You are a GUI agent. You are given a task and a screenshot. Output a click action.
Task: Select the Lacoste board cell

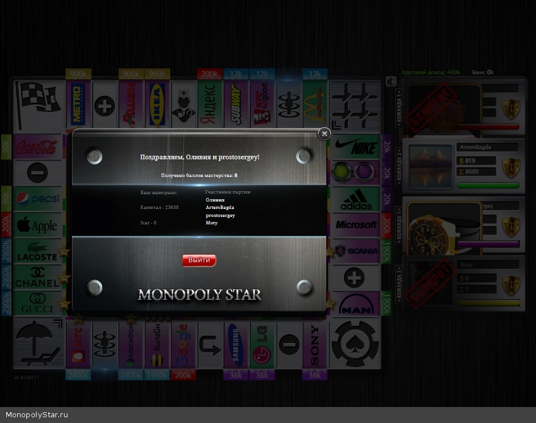pyautogui.click(x=38, y=251)
